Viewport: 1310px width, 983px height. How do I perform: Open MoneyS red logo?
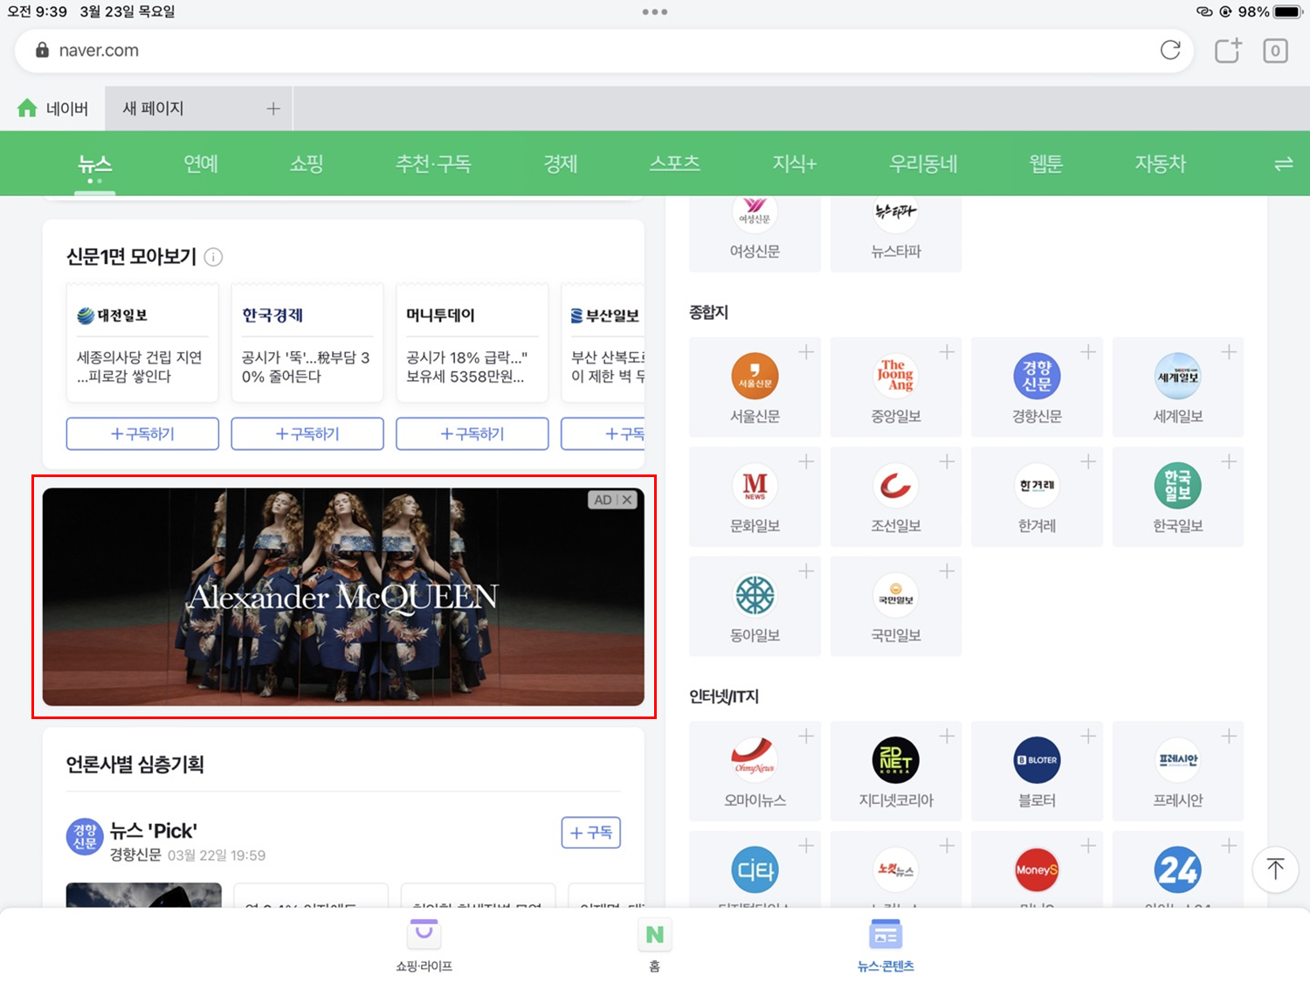[x=1037, y=870]
